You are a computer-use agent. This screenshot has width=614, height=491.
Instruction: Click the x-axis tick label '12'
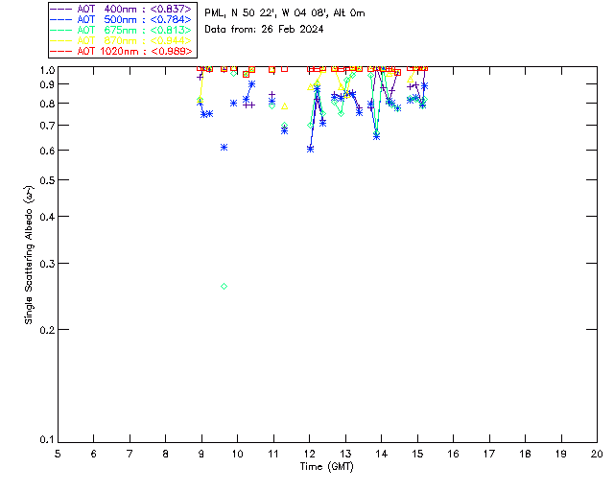[x=309, y=454]
